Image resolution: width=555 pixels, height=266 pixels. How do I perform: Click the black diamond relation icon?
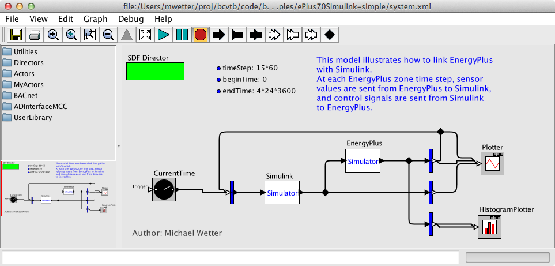329,35
